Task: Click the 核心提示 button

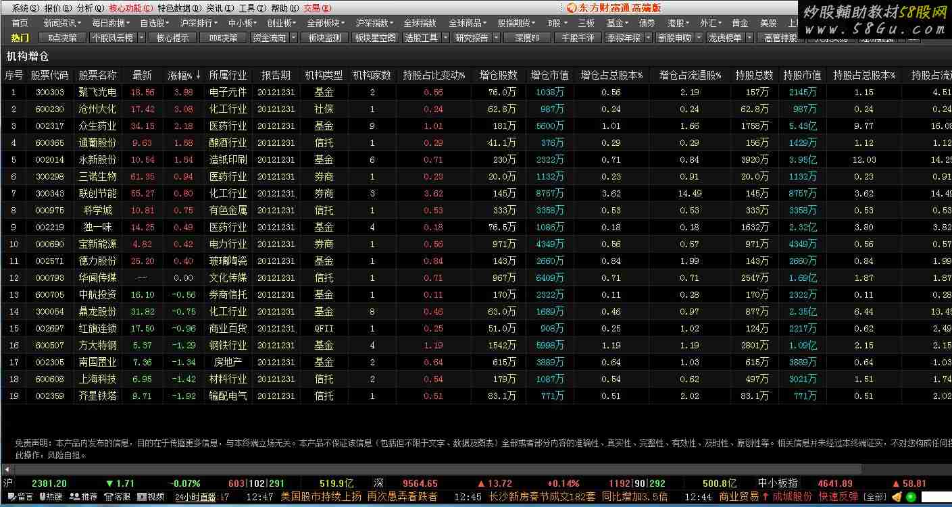Action: click(172, 38)
